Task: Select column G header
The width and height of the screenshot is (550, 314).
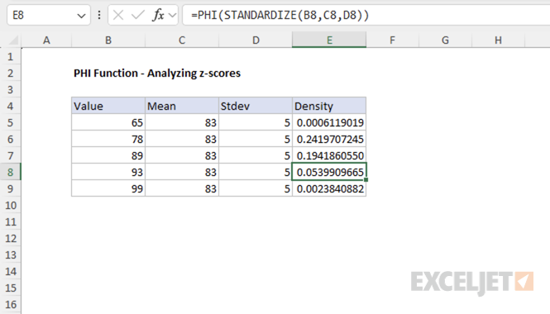Action: [445, 40]
